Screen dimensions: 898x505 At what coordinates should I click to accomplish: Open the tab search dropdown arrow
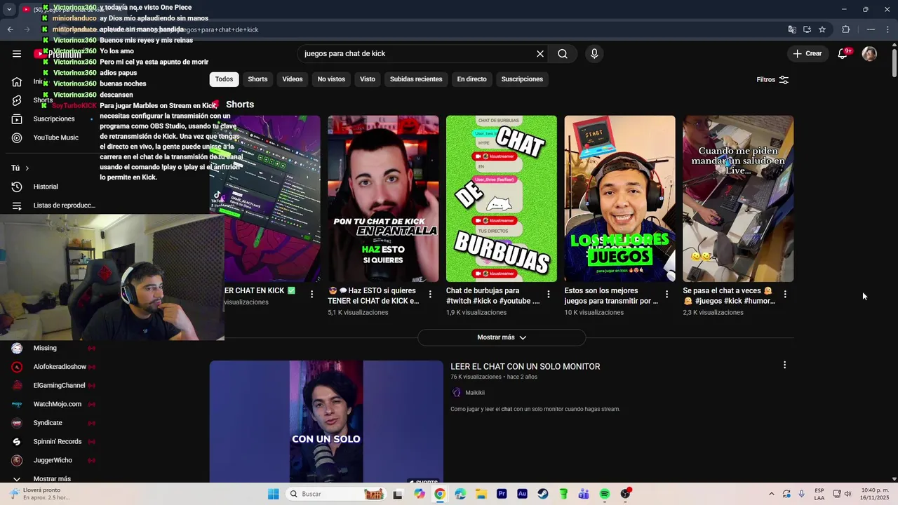[x=9, y=10]
